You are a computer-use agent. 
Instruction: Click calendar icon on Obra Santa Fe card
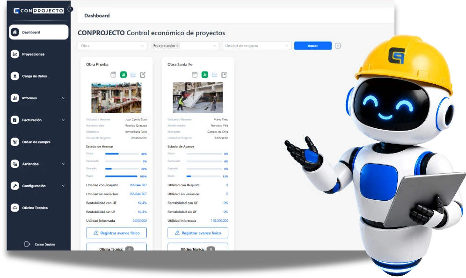[x=195, y=74]
